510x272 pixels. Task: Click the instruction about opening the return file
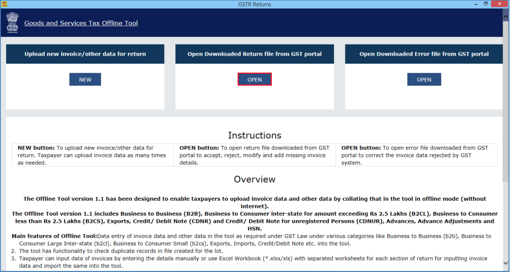pyautogui.click(x=255, y=155)
